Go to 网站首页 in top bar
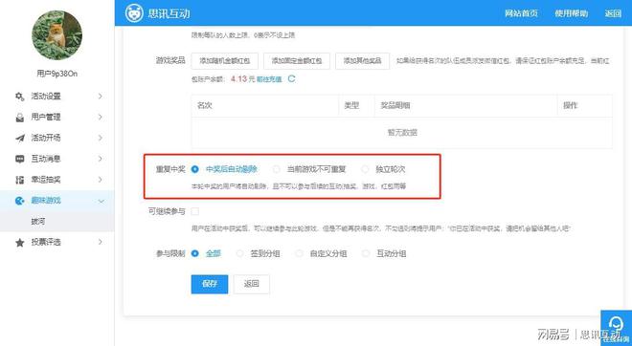 click(x=521, y=13)
